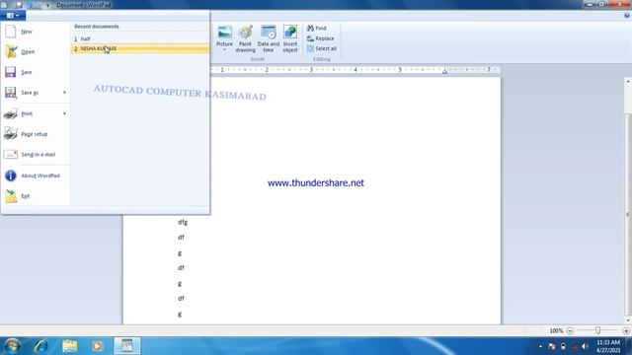Launch Internet Explorer from taskbar
The height and width of the screenshot is (355, 632).
(x=41, y=346)
